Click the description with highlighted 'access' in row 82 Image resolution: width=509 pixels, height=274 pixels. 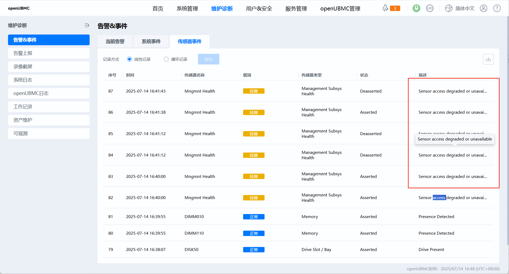453,198
